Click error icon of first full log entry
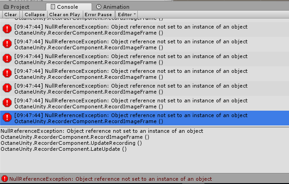This screenshot has height=184, width=289. point(7,29)
